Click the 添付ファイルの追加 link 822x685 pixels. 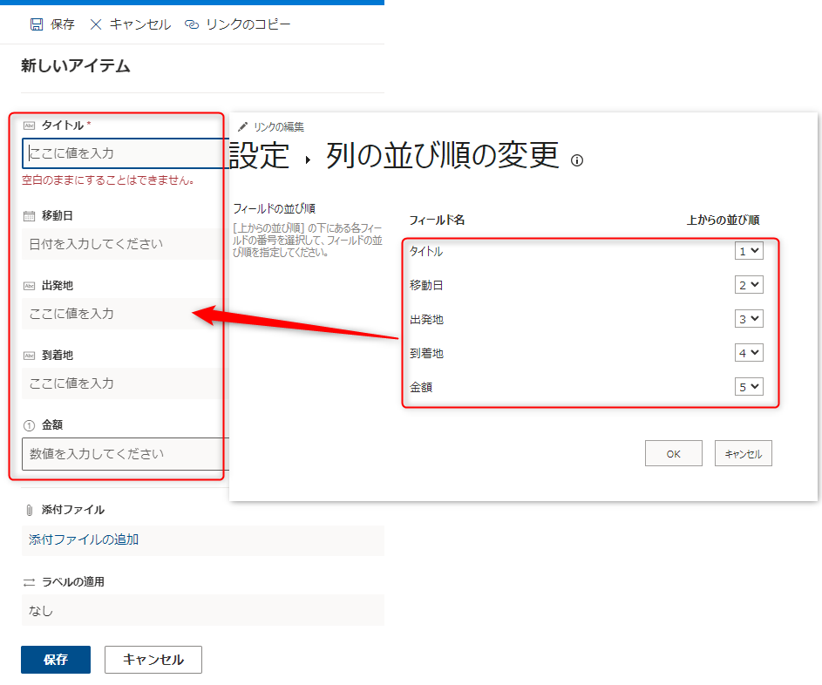point(84,539)
